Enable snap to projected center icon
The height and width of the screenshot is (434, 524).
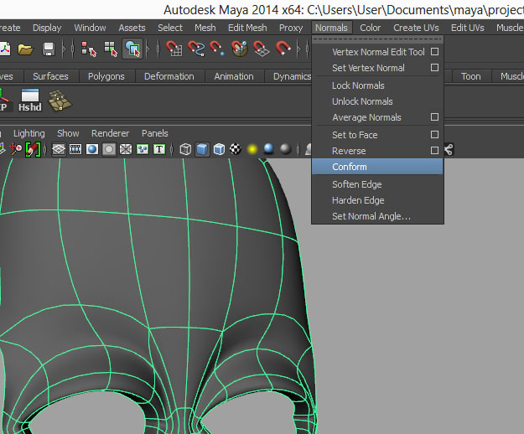pyautogui.click(x=240, y=49)
